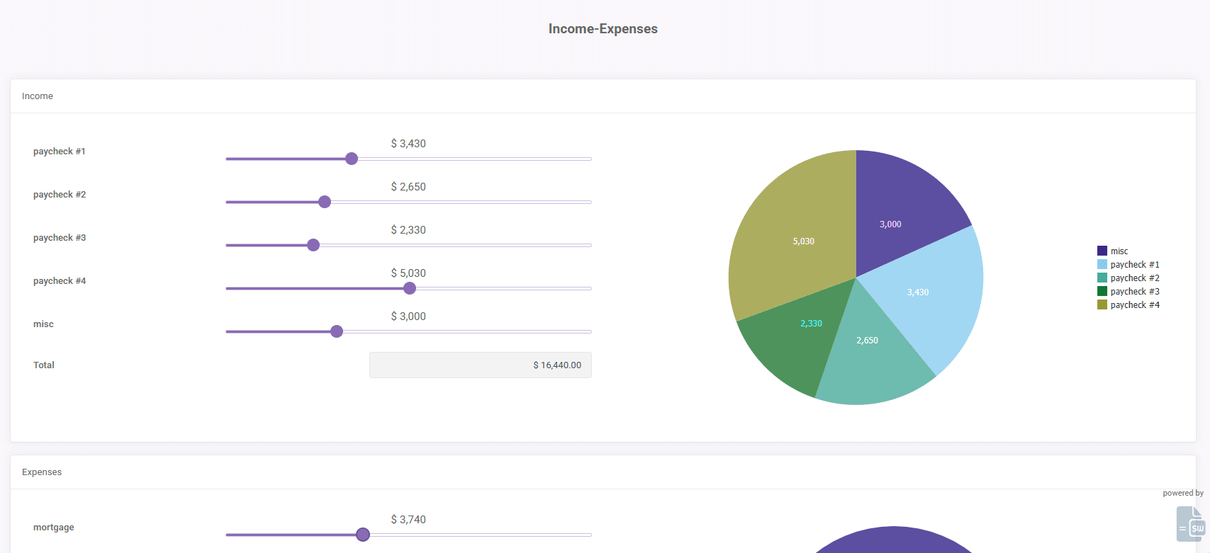Viewport: 1210px width, 553px height.
Task: Click the $ 3,000 value
Action: [408, 317]
